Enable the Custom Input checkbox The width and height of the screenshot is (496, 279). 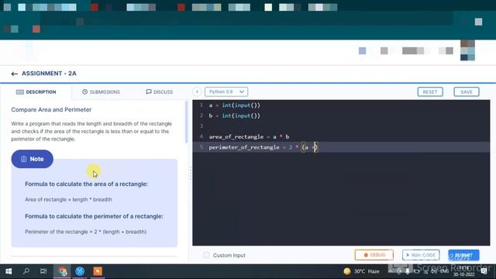pos(206,255)
